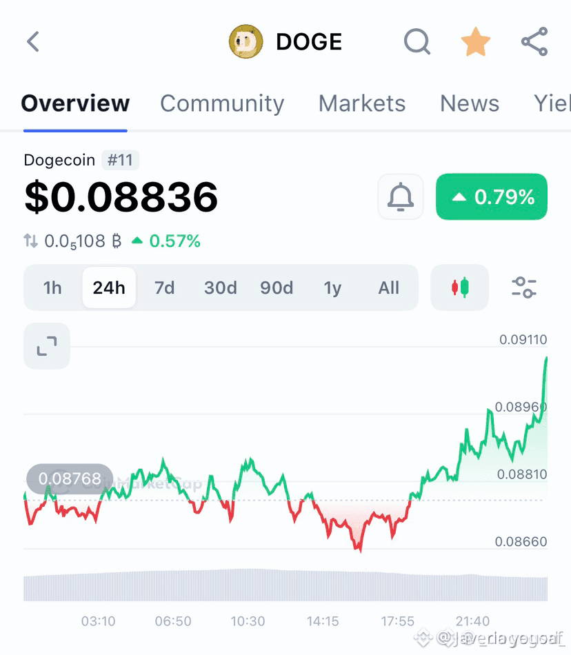571x655 pixels.
Task: Open search with magnifier icon
Action: pos(417,41)
